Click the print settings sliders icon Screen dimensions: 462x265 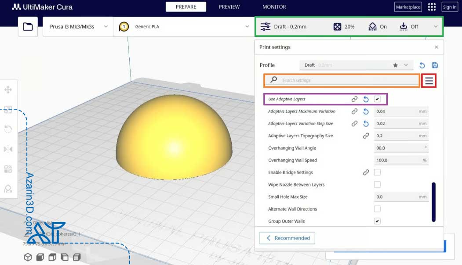(265, 27)
